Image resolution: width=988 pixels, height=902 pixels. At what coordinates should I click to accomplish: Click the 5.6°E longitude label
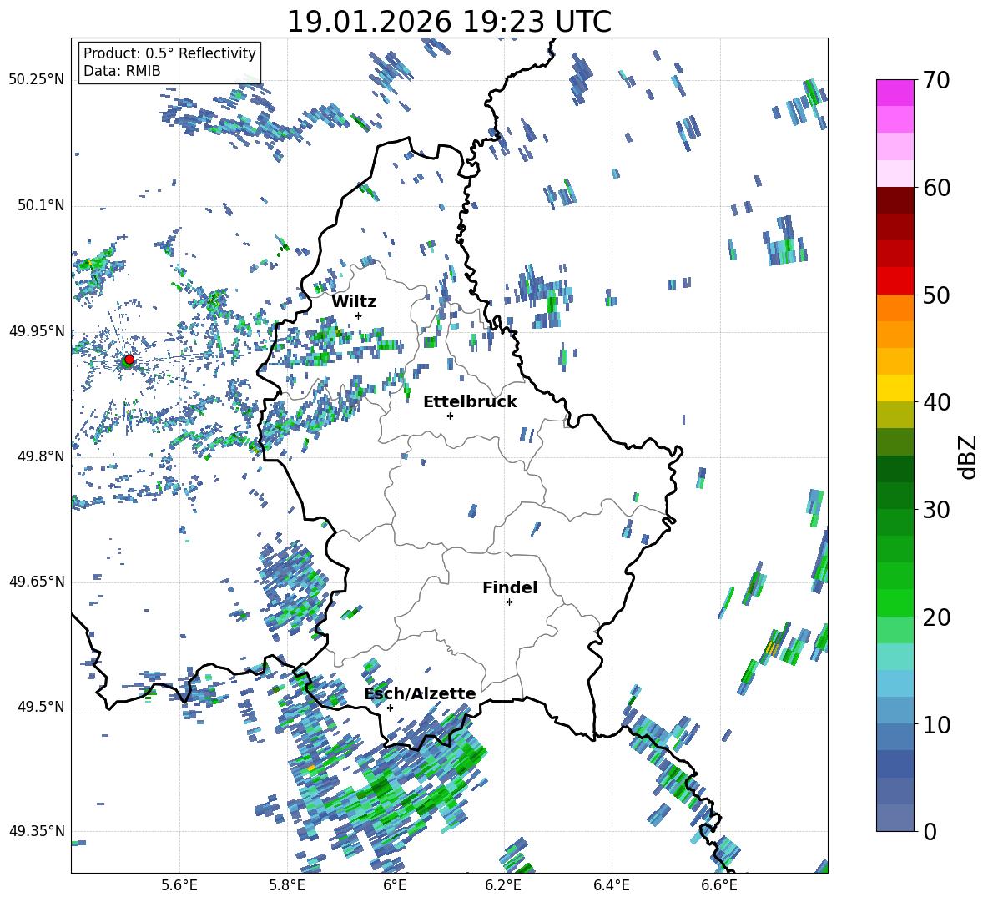click(x=179, y=886)
